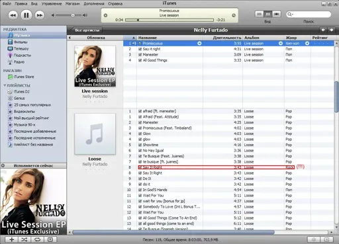This screenshot has height=244, width=339.
Task: Uncheck the Live session Maneater track checkbox
Action: click(140, 55)
